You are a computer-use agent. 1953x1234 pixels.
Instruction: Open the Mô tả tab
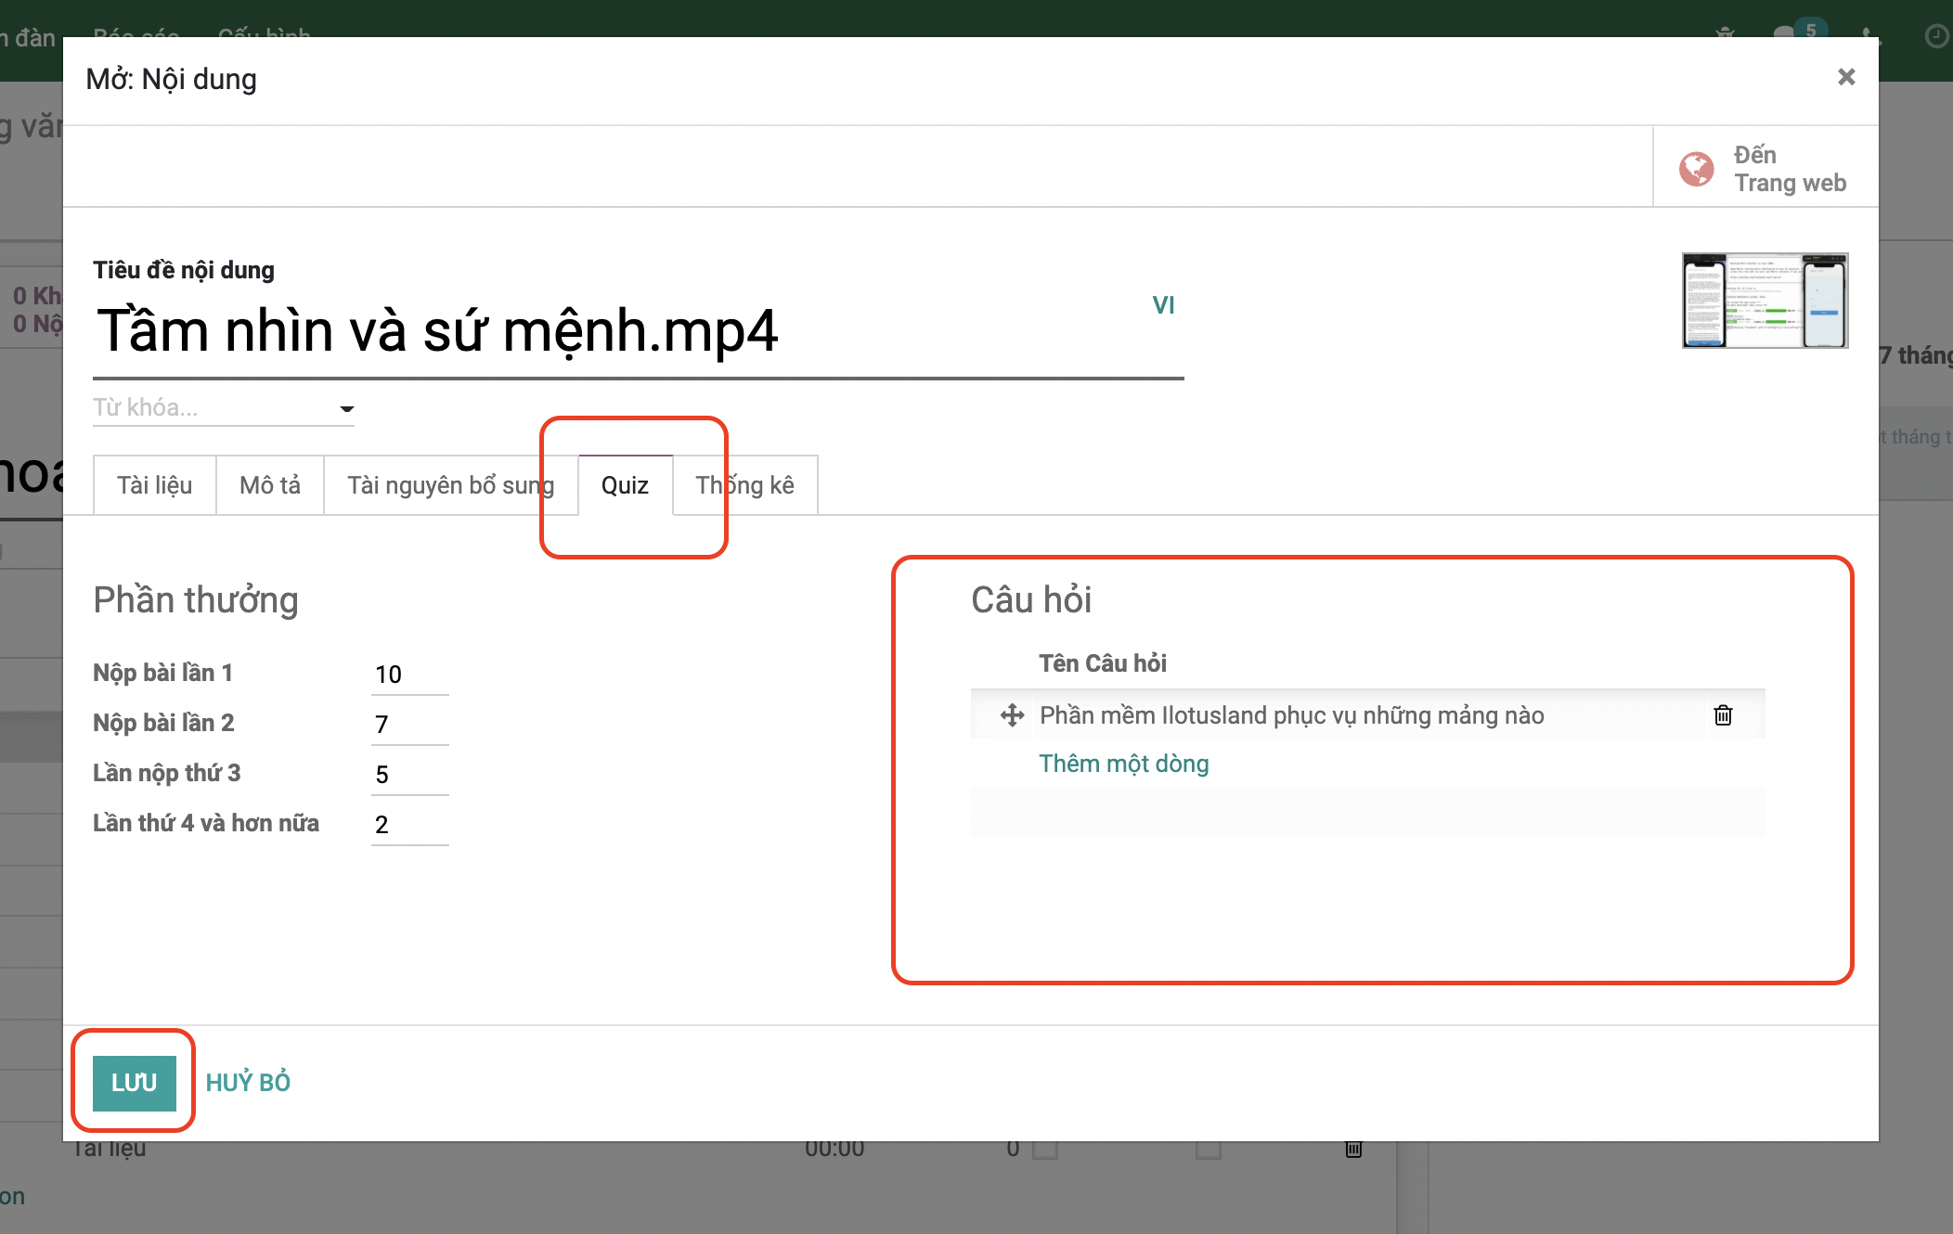pos(269,485)
